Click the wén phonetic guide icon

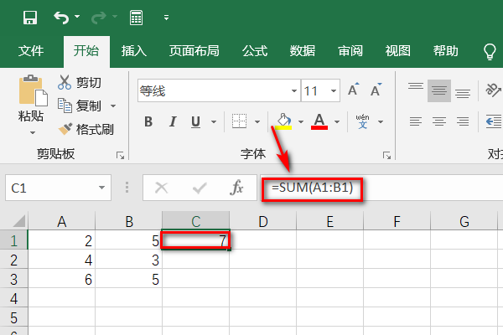[x=362, y=121]
